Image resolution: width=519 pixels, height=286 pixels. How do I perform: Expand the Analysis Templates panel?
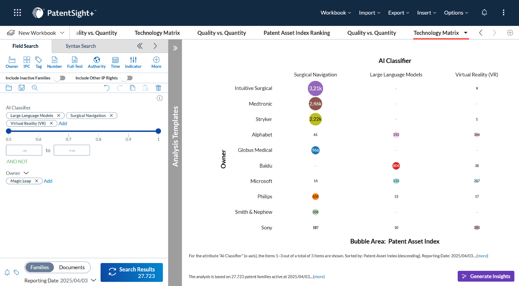[175, 48]
